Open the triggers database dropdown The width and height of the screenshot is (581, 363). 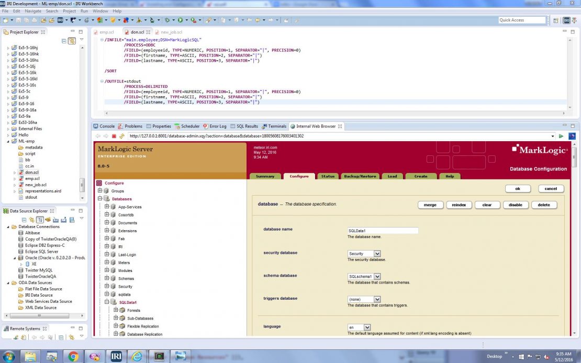pyautogui.click(x=377, y=299)
